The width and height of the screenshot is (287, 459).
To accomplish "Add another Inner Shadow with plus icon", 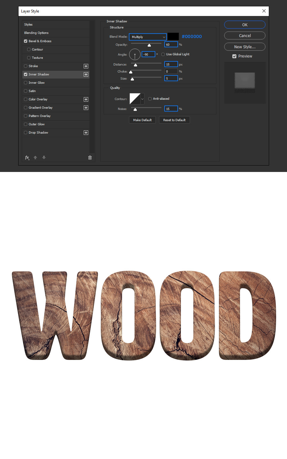I will coord(86,74).
